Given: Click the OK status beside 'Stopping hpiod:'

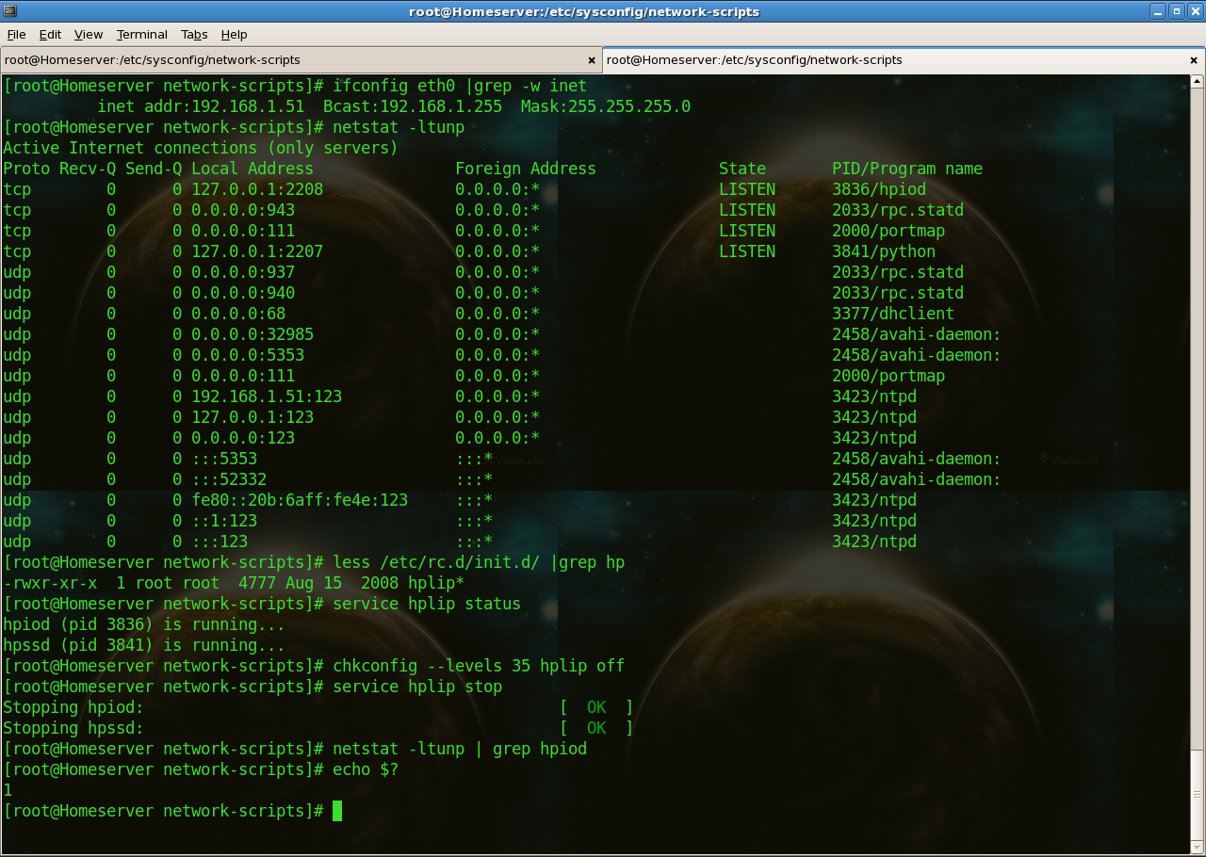Looking at the screenshot, I should (x=596, y=707).
